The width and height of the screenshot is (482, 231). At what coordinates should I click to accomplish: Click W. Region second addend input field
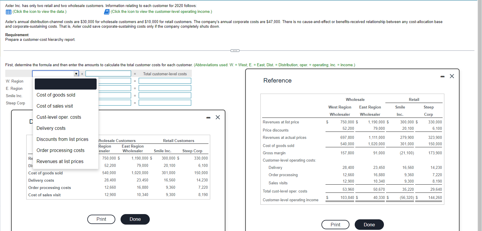pos(114,81)
